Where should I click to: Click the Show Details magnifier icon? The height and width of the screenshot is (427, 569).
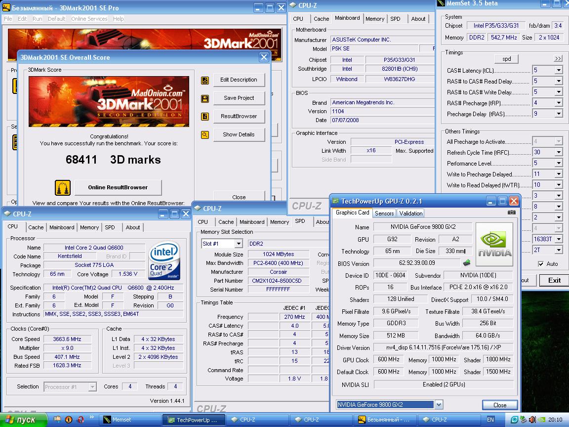tap(205, 135)
